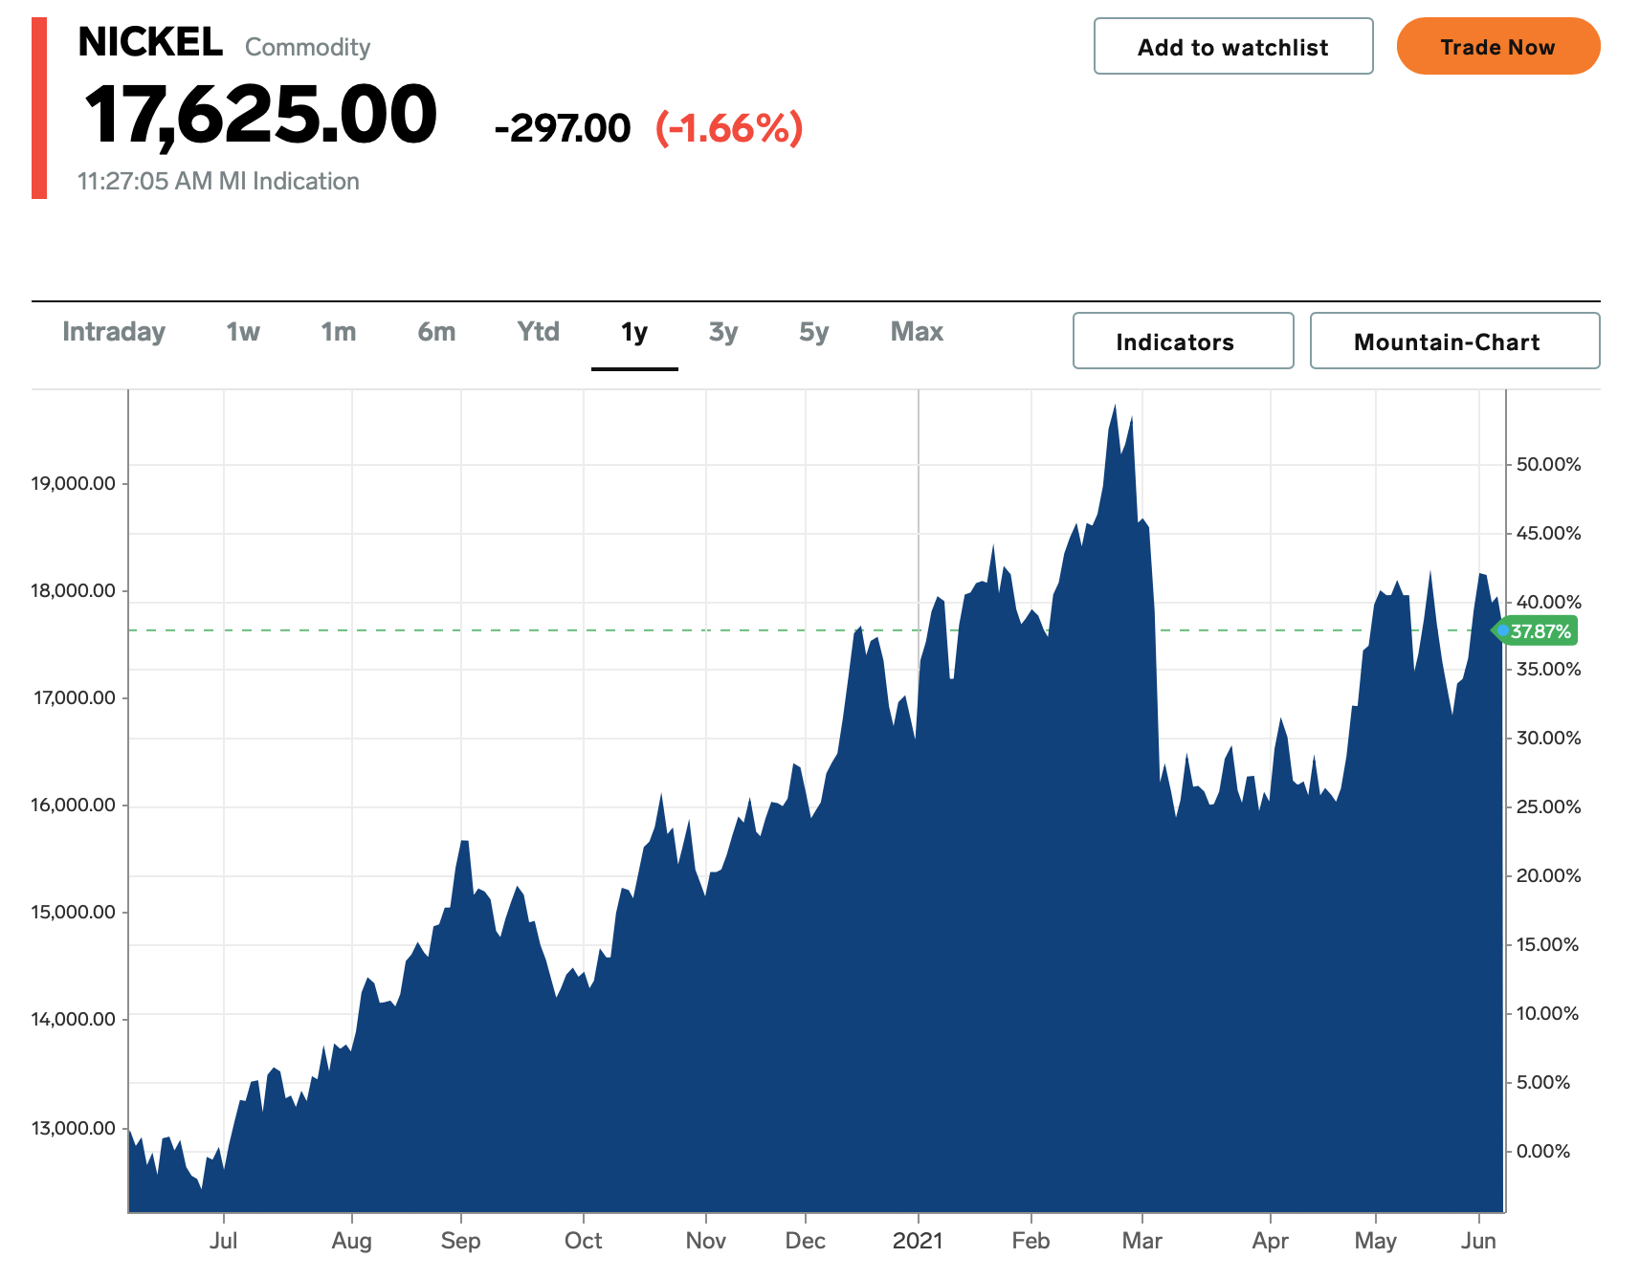This screenshot has width=1640, height=1280.
Task: Click the Jul label on x-axis
Action: pyautogui.click(x=223, y=1241)
